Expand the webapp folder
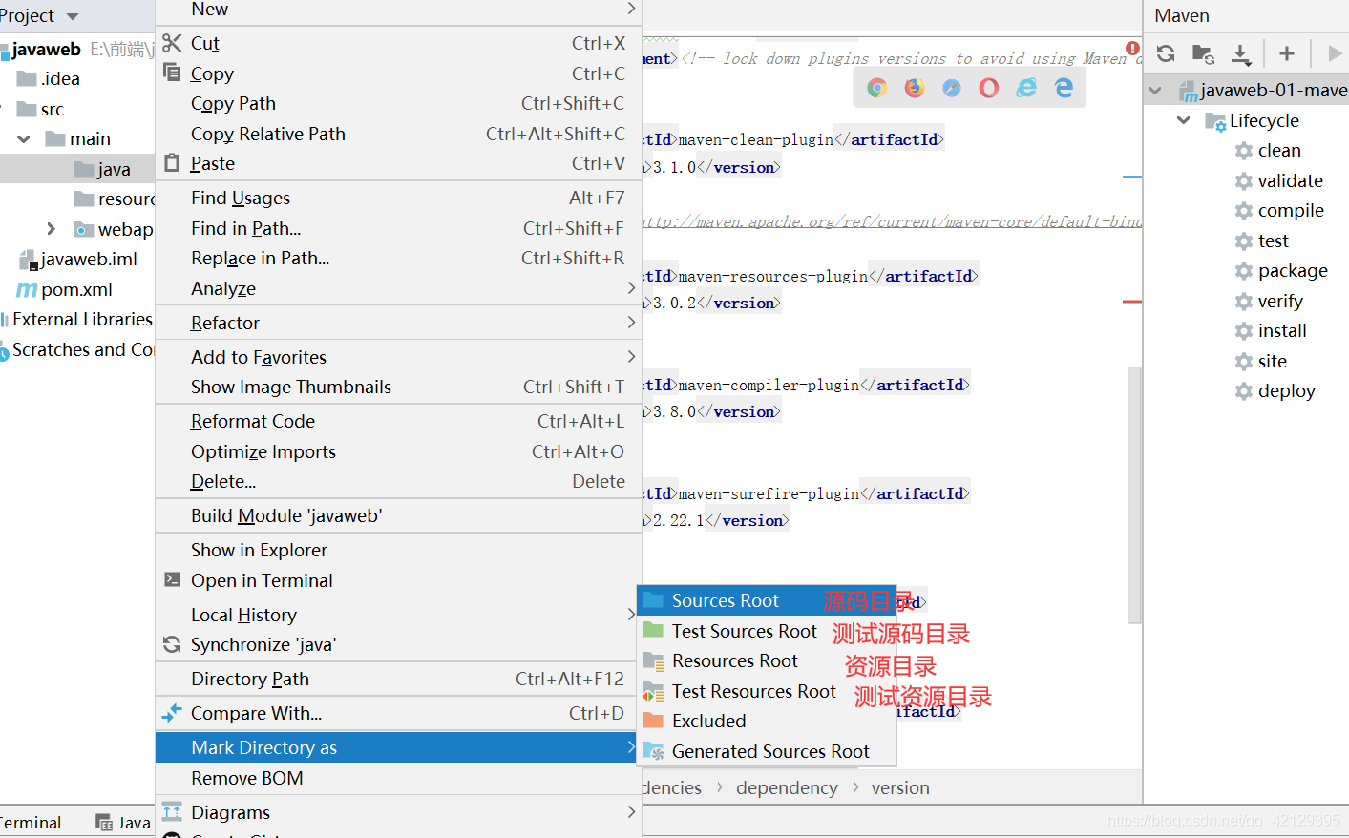This screenshot has width=1349, height=838. (x=52, y=229)
